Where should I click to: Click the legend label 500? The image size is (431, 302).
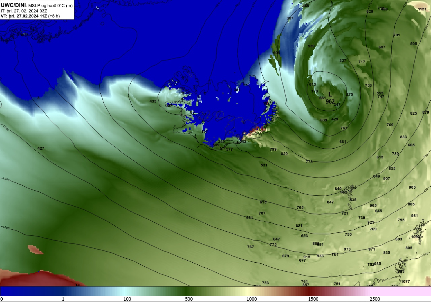(189, 299)
